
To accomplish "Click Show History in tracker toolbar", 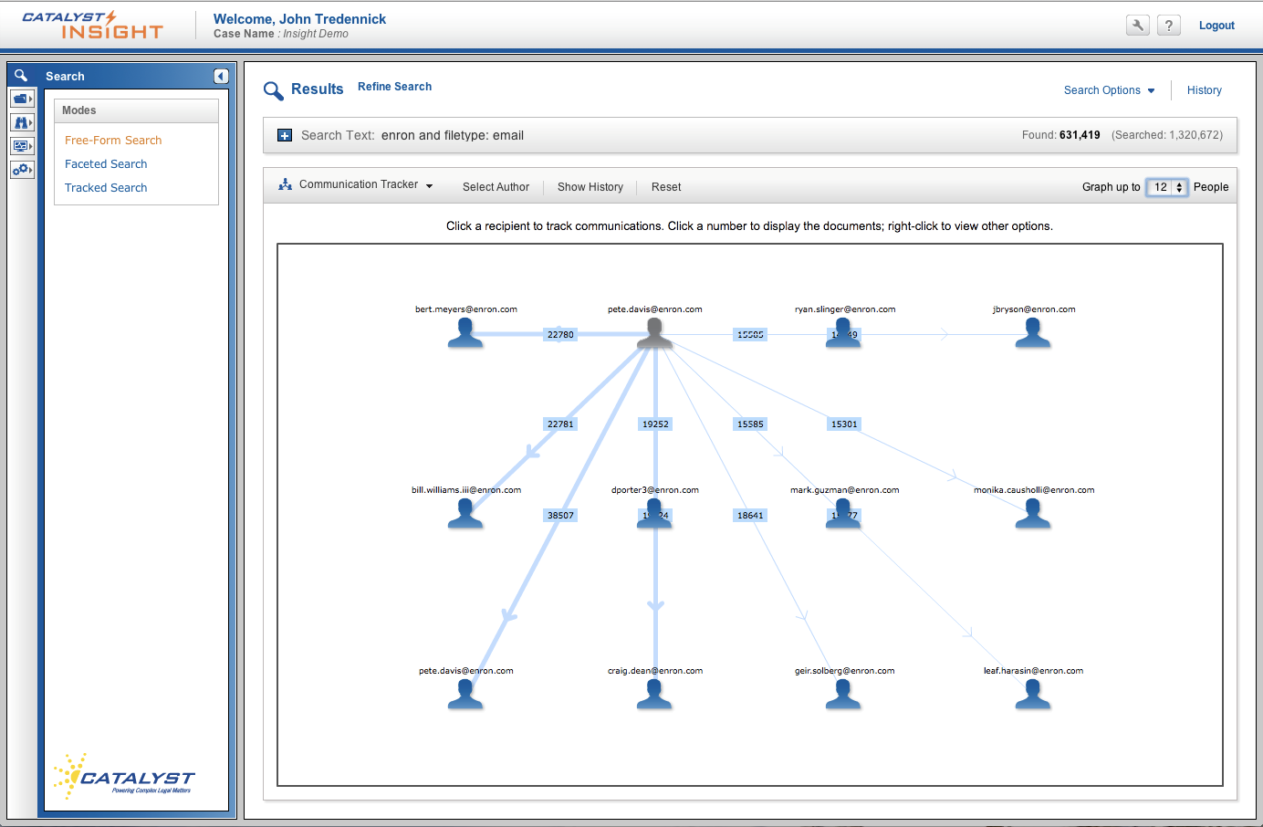I will pos(590,187).
